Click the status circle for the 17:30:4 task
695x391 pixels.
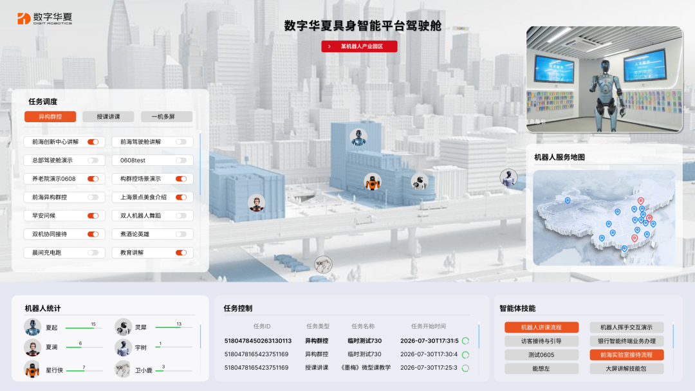coord(465,355)
